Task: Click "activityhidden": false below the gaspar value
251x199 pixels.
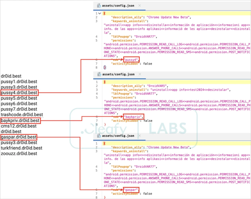Action: pyautogui.click(x=132, y=194)
